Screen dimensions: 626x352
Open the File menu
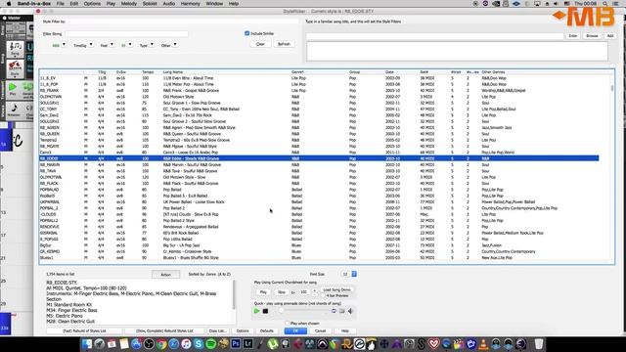61,4
